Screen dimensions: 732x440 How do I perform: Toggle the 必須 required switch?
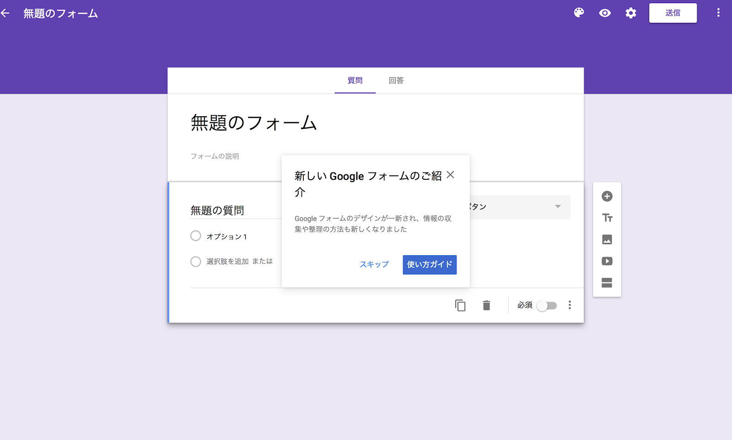click(x=547, y=306)
